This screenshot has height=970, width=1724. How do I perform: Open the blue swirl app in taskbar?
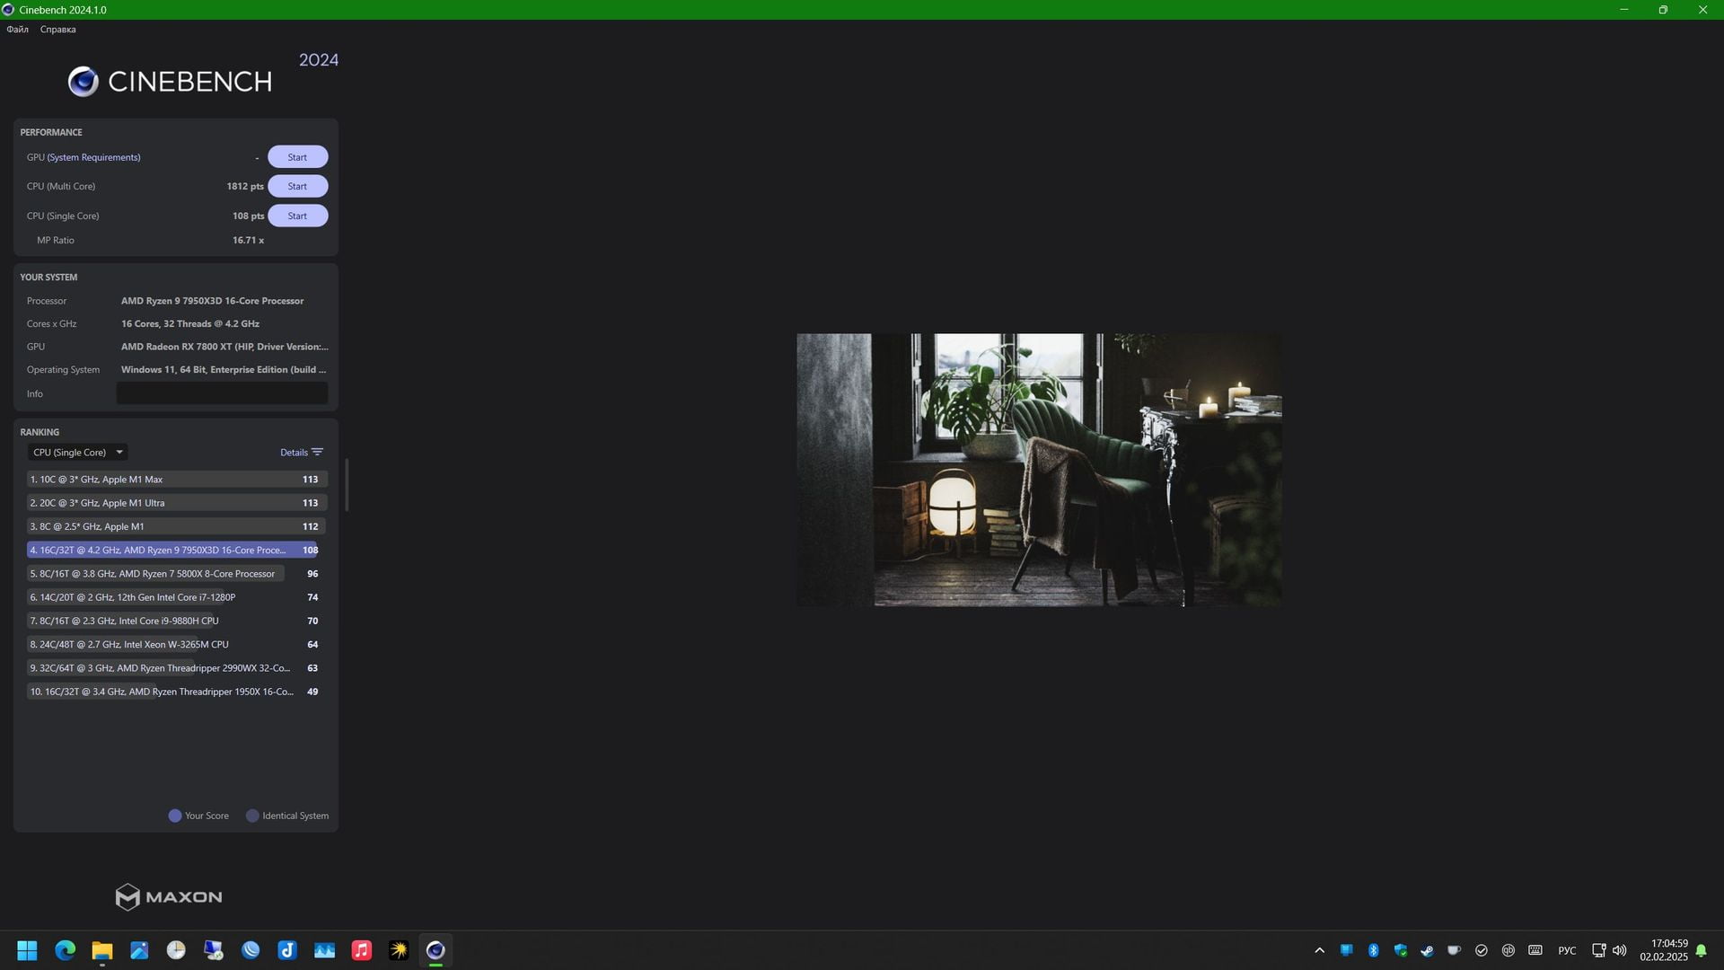click(x=251, y=950)
